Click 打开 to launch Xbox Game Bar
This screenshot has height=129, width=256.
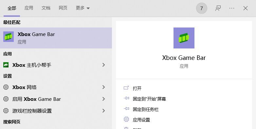[137, 88]
